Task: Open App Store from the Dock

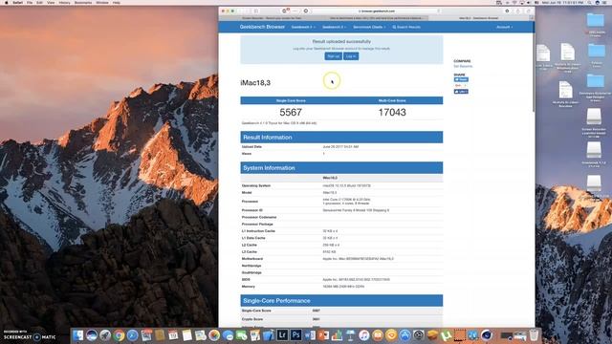Action: click(x=404, y=335)
